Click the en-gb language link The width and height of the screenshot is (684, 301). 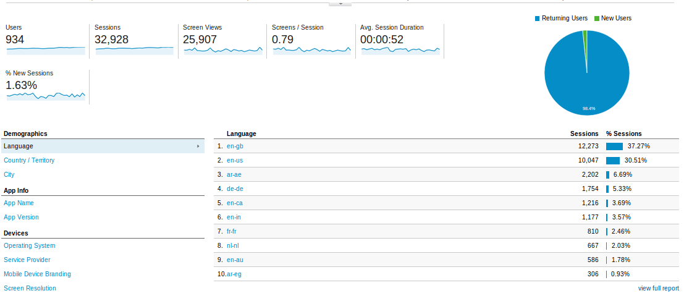click(x=235, y=146)
